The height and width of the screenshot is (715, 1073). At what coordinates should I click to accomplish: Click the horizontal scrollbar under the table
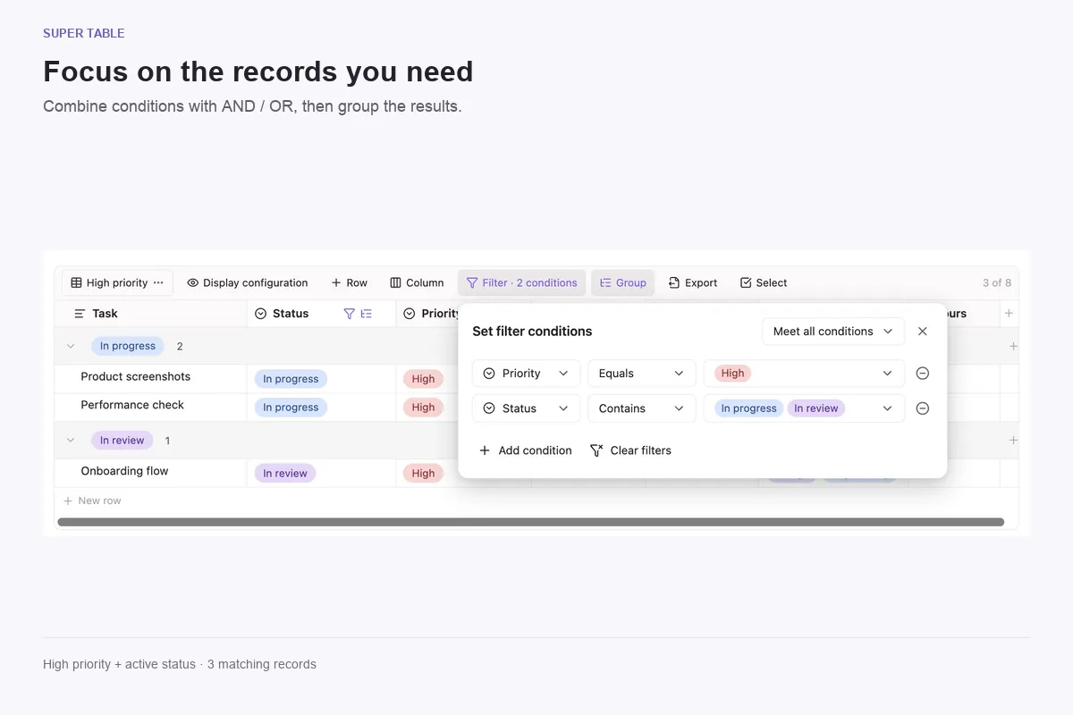point(530,522)
